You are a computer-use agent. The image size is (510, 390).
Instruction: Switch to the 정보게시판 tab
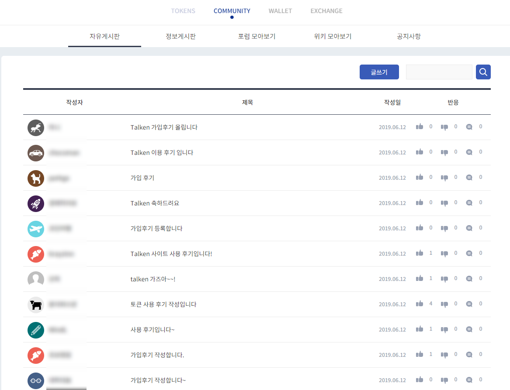point(180,36)
